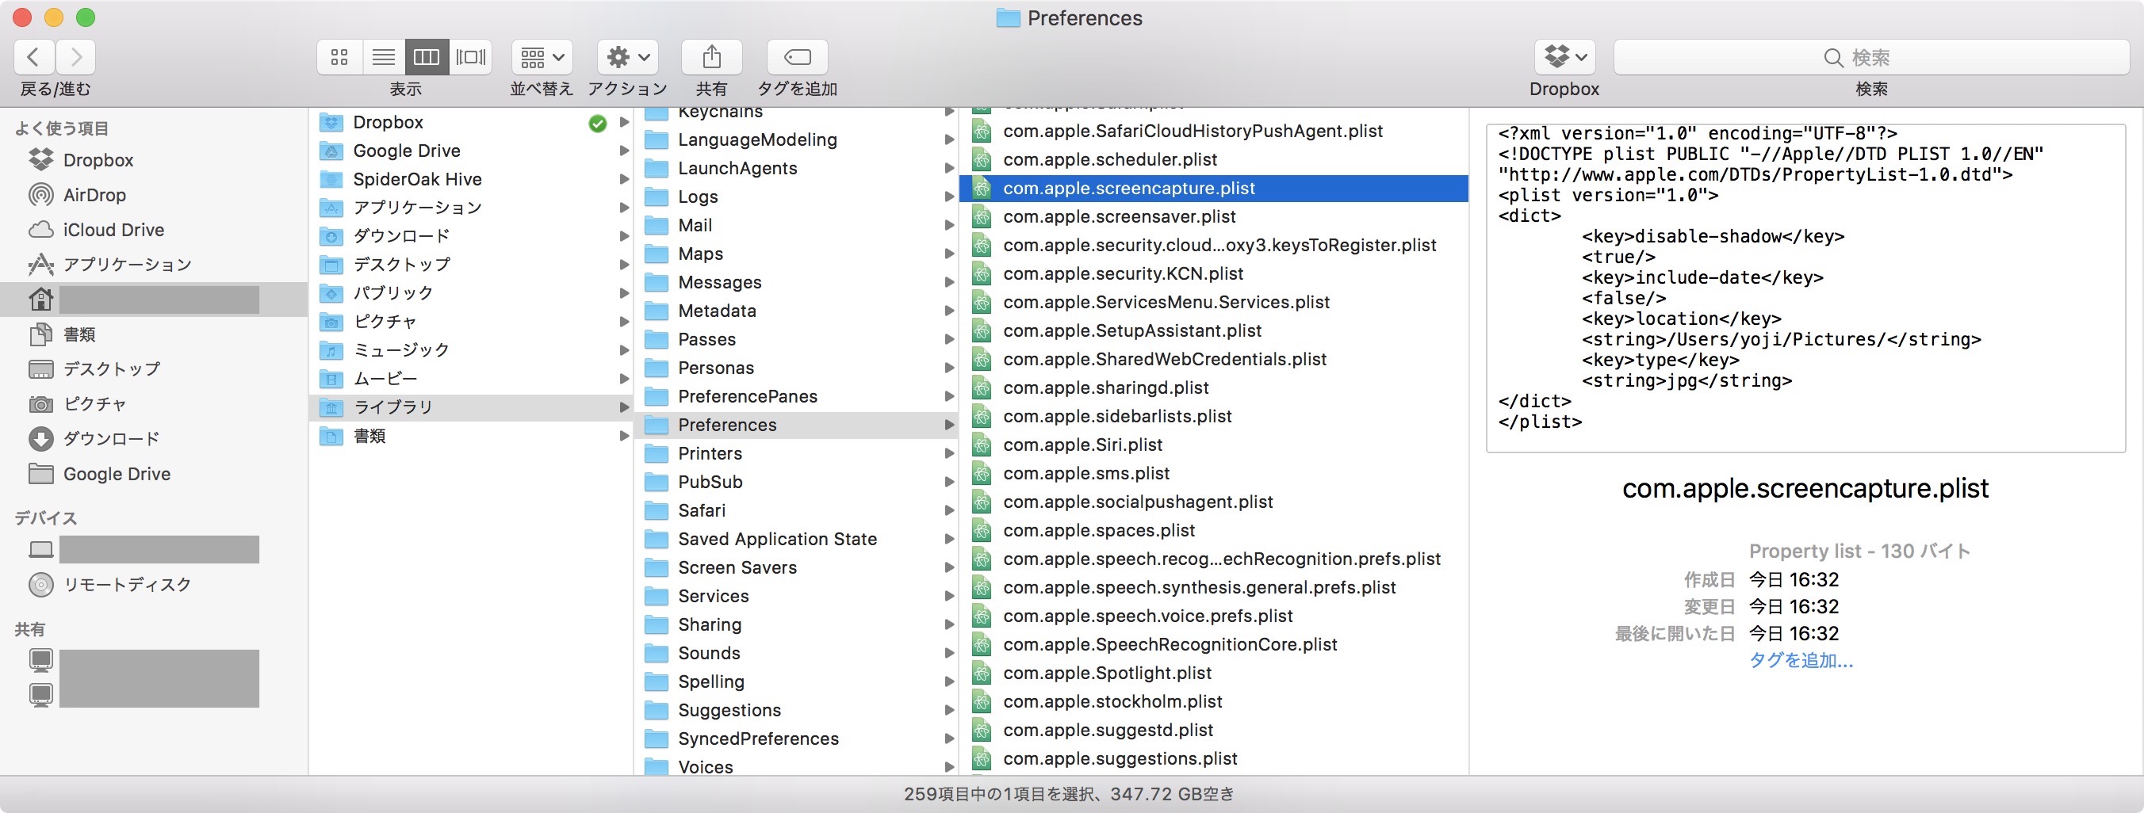Click the add tags toolbar button
This screenshot has height=813, width=2144.
point(798,57)
